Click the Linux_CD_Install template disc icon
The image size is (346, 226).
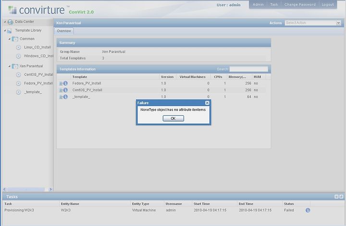click(19, 48)
